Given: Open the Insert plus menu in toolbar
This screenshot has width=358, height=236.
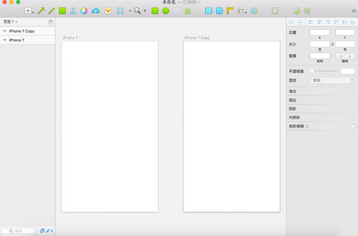Looking at the screenshot, I should tap(29, 10).
